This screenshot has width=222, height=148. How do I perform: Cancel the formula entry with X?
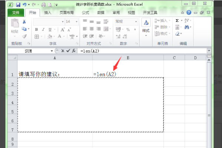pos(63,51)
